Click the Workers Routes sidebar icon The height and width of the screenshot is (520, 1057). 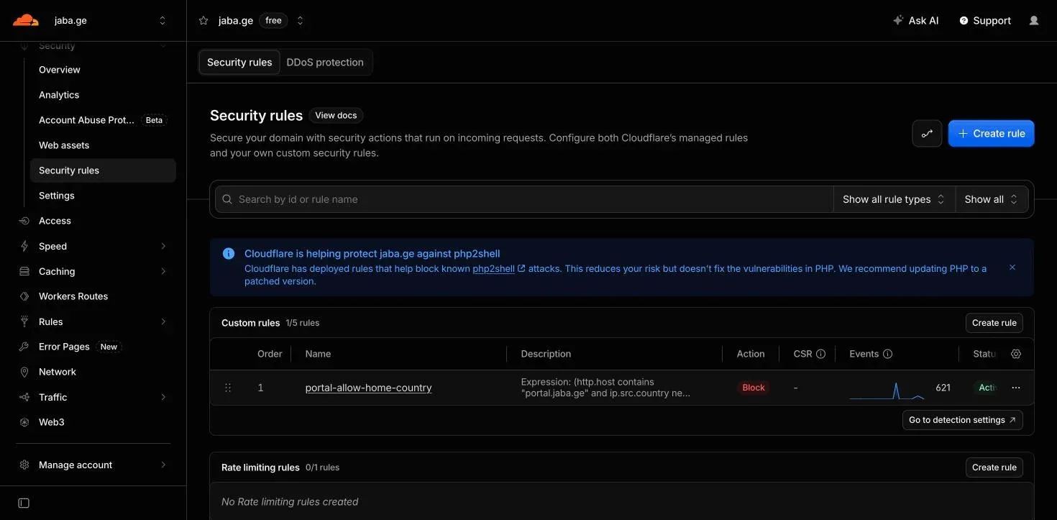[x=24, y=296]
